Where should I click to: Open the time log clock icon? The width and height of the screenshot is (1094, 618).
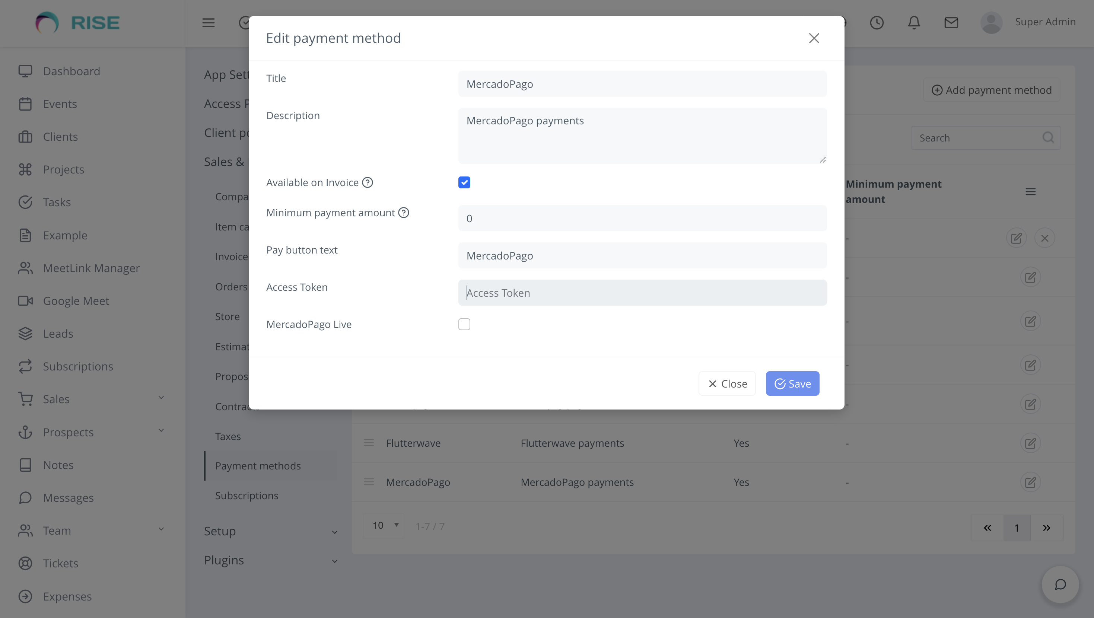(x=877, y=22)
